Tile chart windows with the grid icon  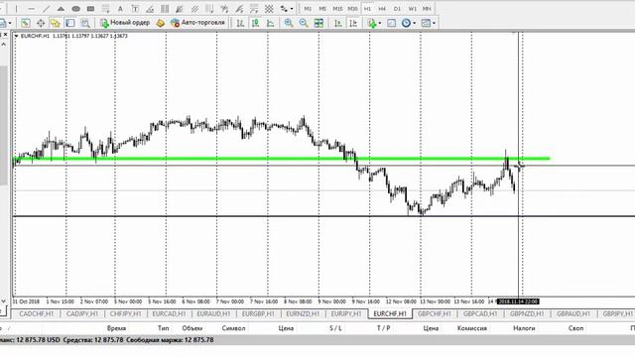pyautogui.click(x=318, y=23)
